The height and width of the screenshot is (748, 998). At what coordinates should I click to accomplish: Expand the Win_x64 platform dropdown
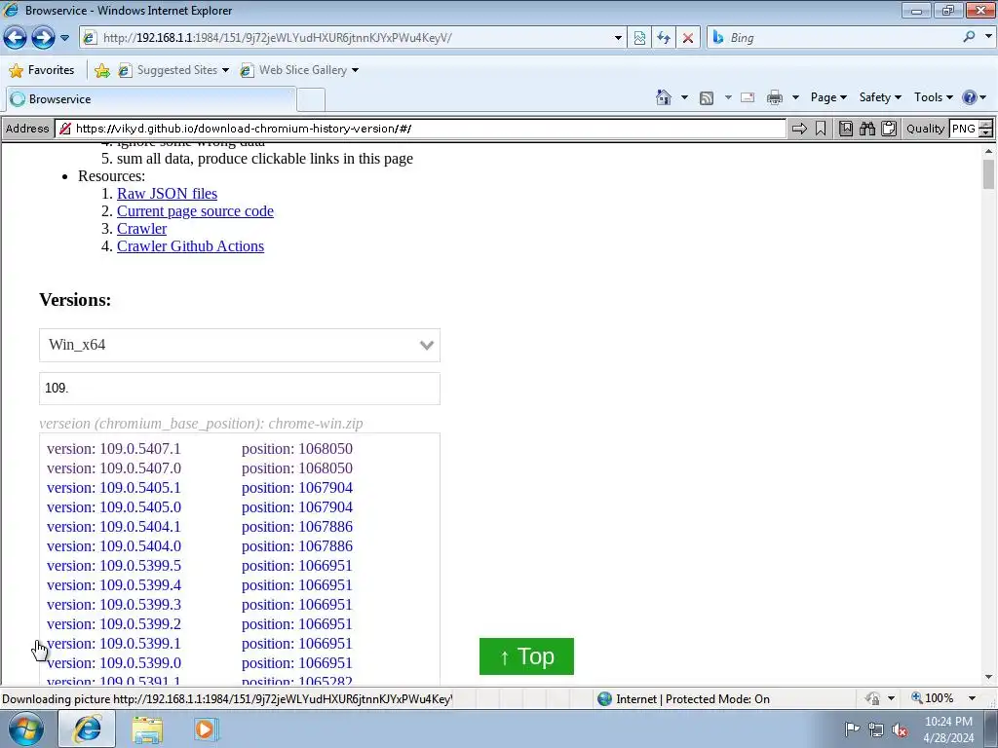click(x=240, y=345)
